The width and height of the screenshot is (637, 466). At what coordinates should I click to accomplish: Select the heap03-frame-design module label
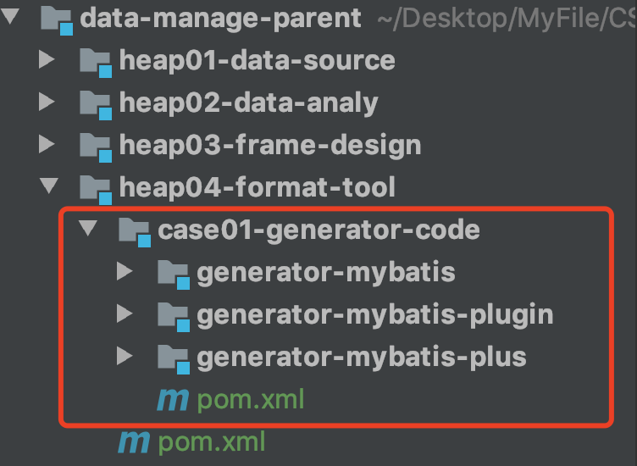[270, 145]
